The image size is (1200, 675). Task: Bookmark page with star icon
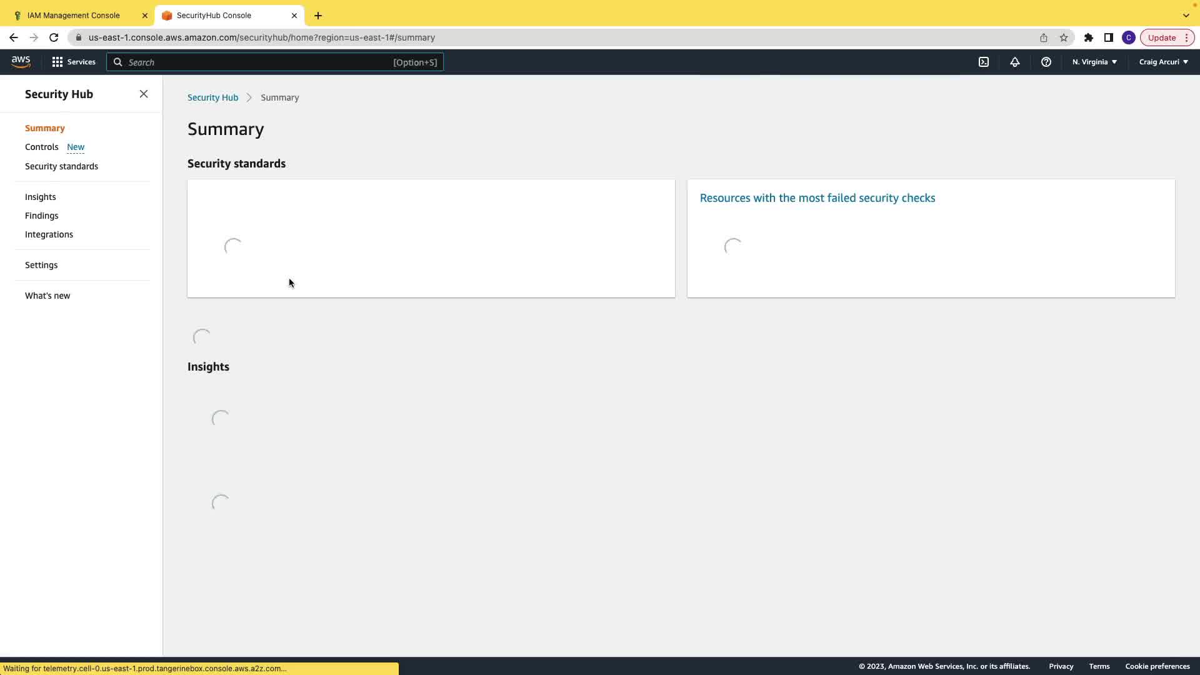click(x=1064, y=37)
